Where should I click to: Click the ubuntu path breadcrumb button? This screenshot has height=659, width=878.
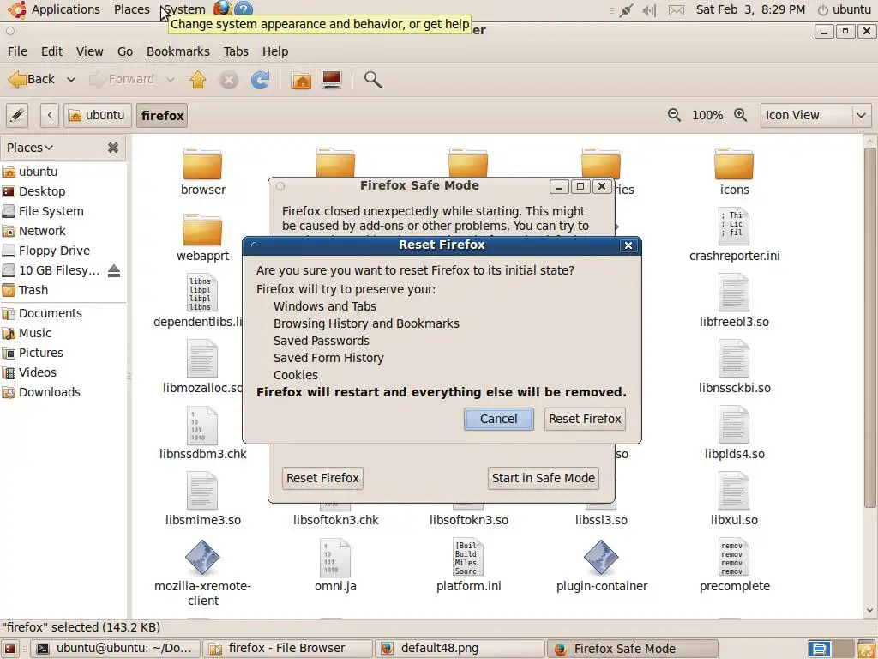pyautogui.click(x=98, y=116)
